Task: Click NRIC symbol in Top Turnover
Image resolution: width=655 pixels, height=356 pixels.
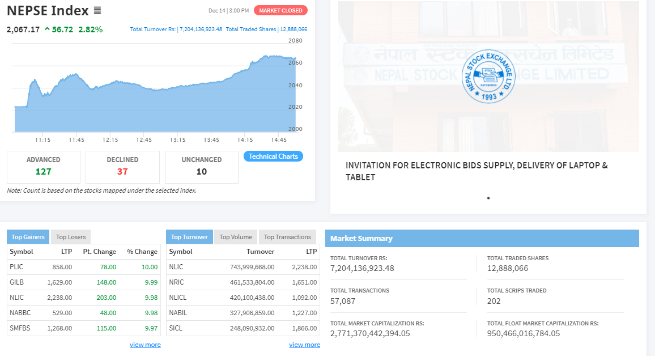Action: (x=176, y=282)
